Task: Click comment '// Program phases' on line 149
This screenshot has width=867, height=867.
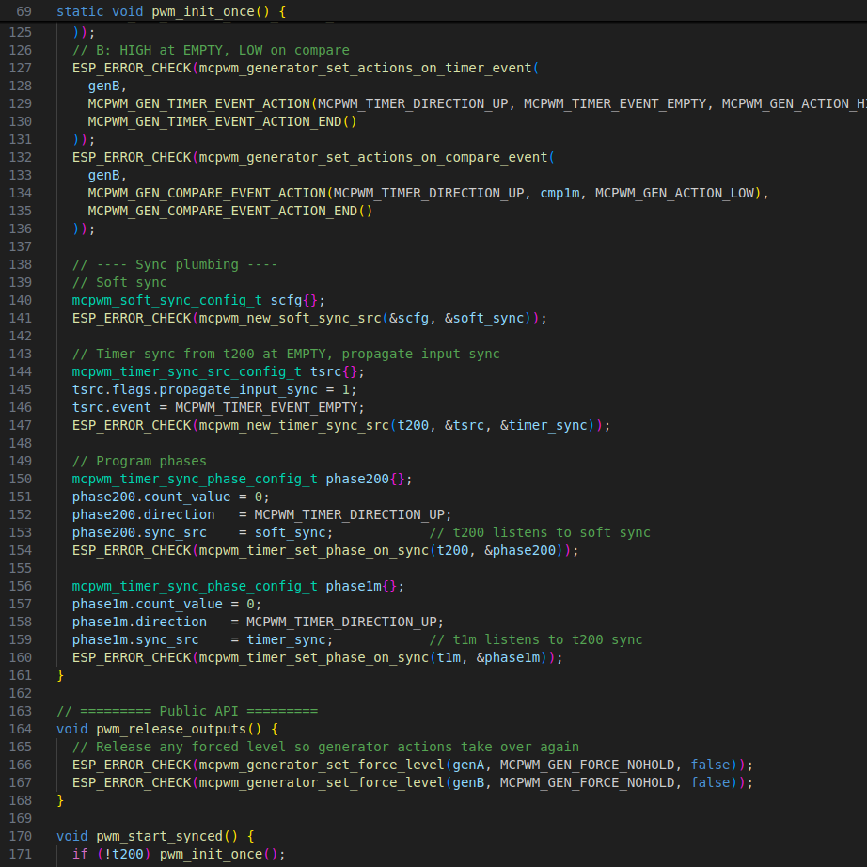Action: click(x=139, y=461)
